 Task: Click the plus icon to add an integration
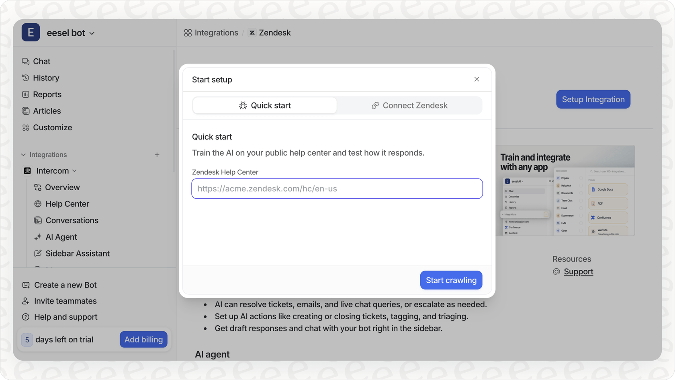pos(157,154)
